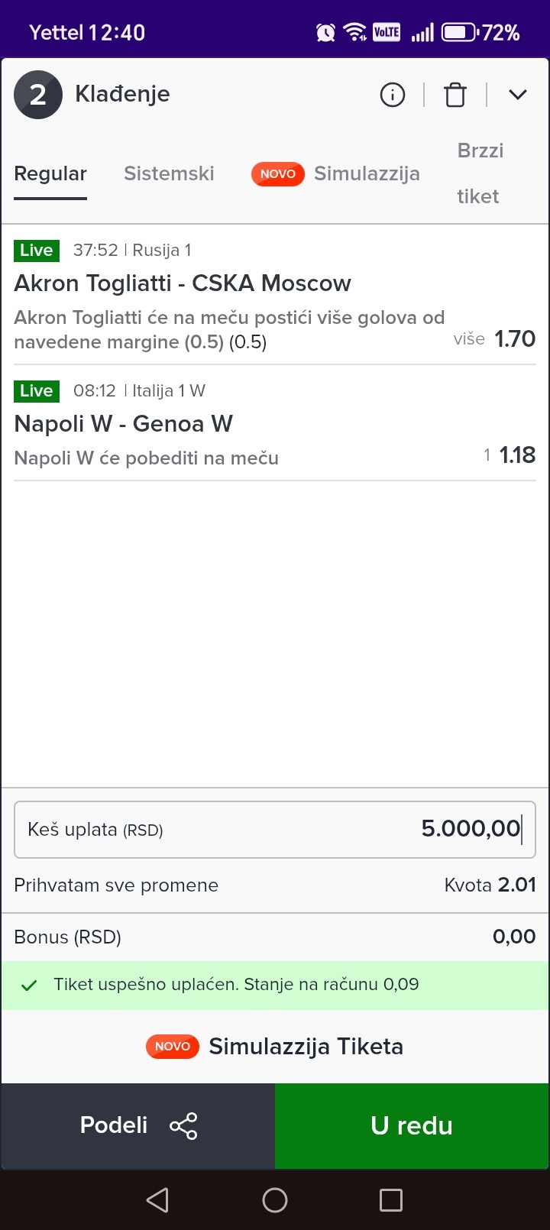The image size is (550, 1230).
Task: Tap the share icon next to Podeli
Action: click(183, 1125)
